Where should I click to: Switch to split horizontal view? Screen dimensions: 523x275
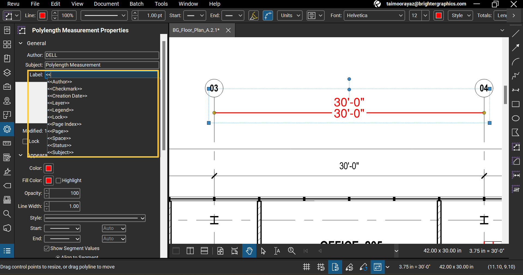tap(204, 251)
